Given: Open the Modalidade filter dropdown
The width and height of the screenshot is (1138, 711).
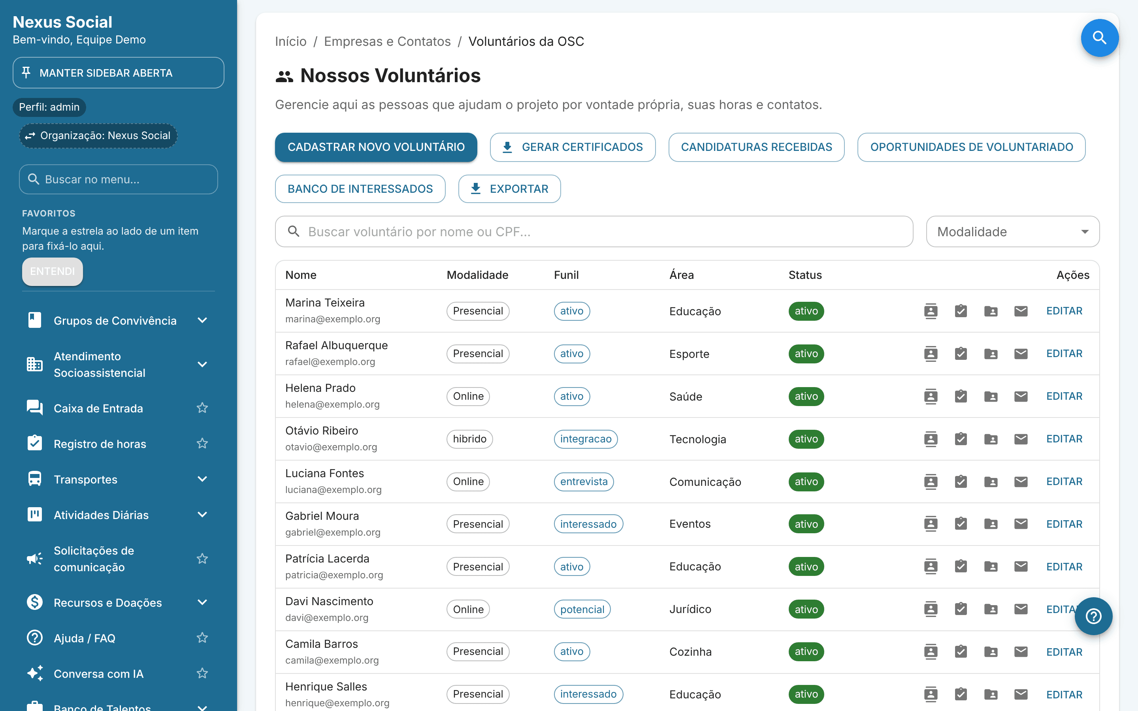Looking at the screenshot, I should (x=1012, y=231).
